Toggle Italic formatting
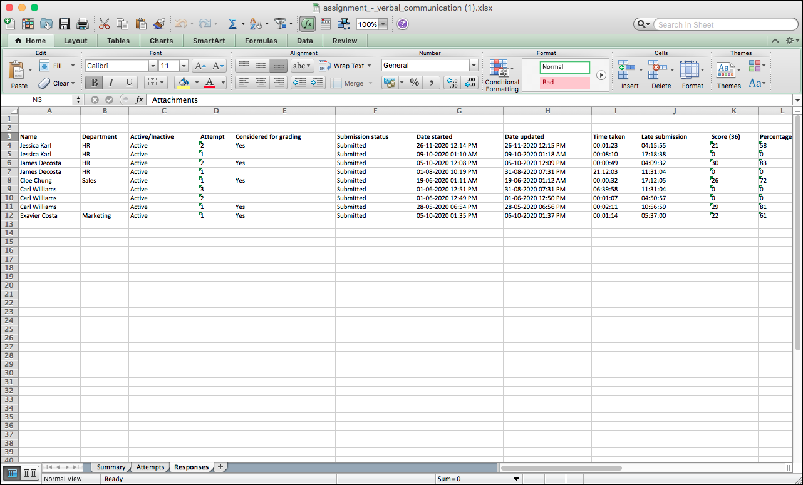 111,83
